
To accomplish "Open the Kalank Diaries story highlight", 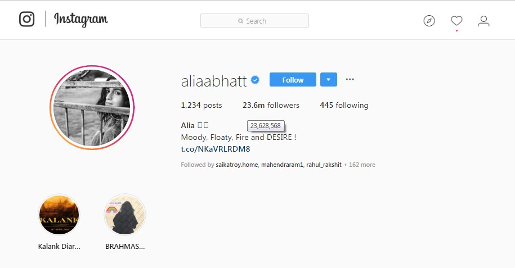I will click(59, 215).
